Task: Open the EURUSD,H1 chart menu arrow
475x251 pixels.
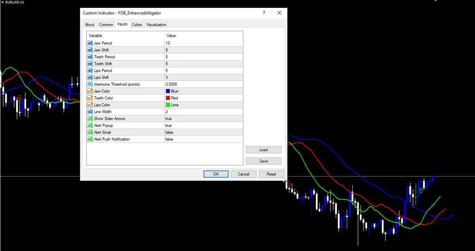Action: pyautogui.click(x=2, y=2)
